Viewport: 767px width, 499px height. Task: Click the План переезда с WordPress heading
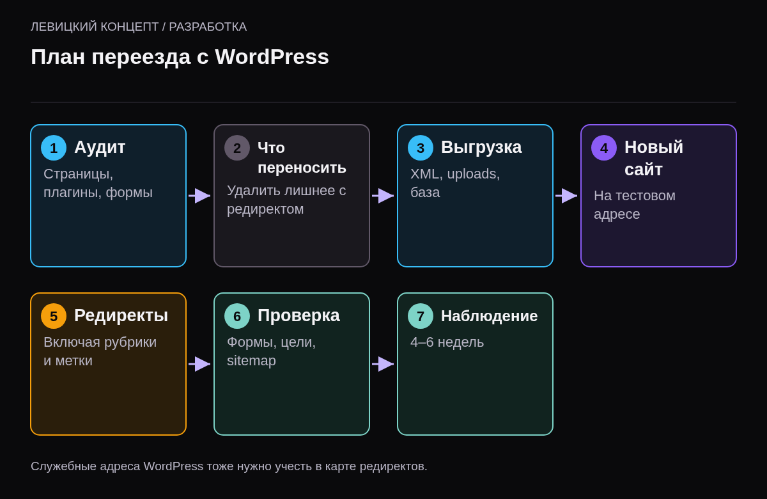(180, 57)
